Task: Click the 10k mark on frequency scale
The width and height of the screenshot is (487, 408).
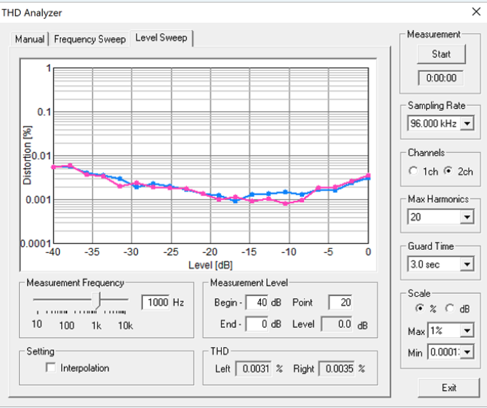Action: (126, 326)
